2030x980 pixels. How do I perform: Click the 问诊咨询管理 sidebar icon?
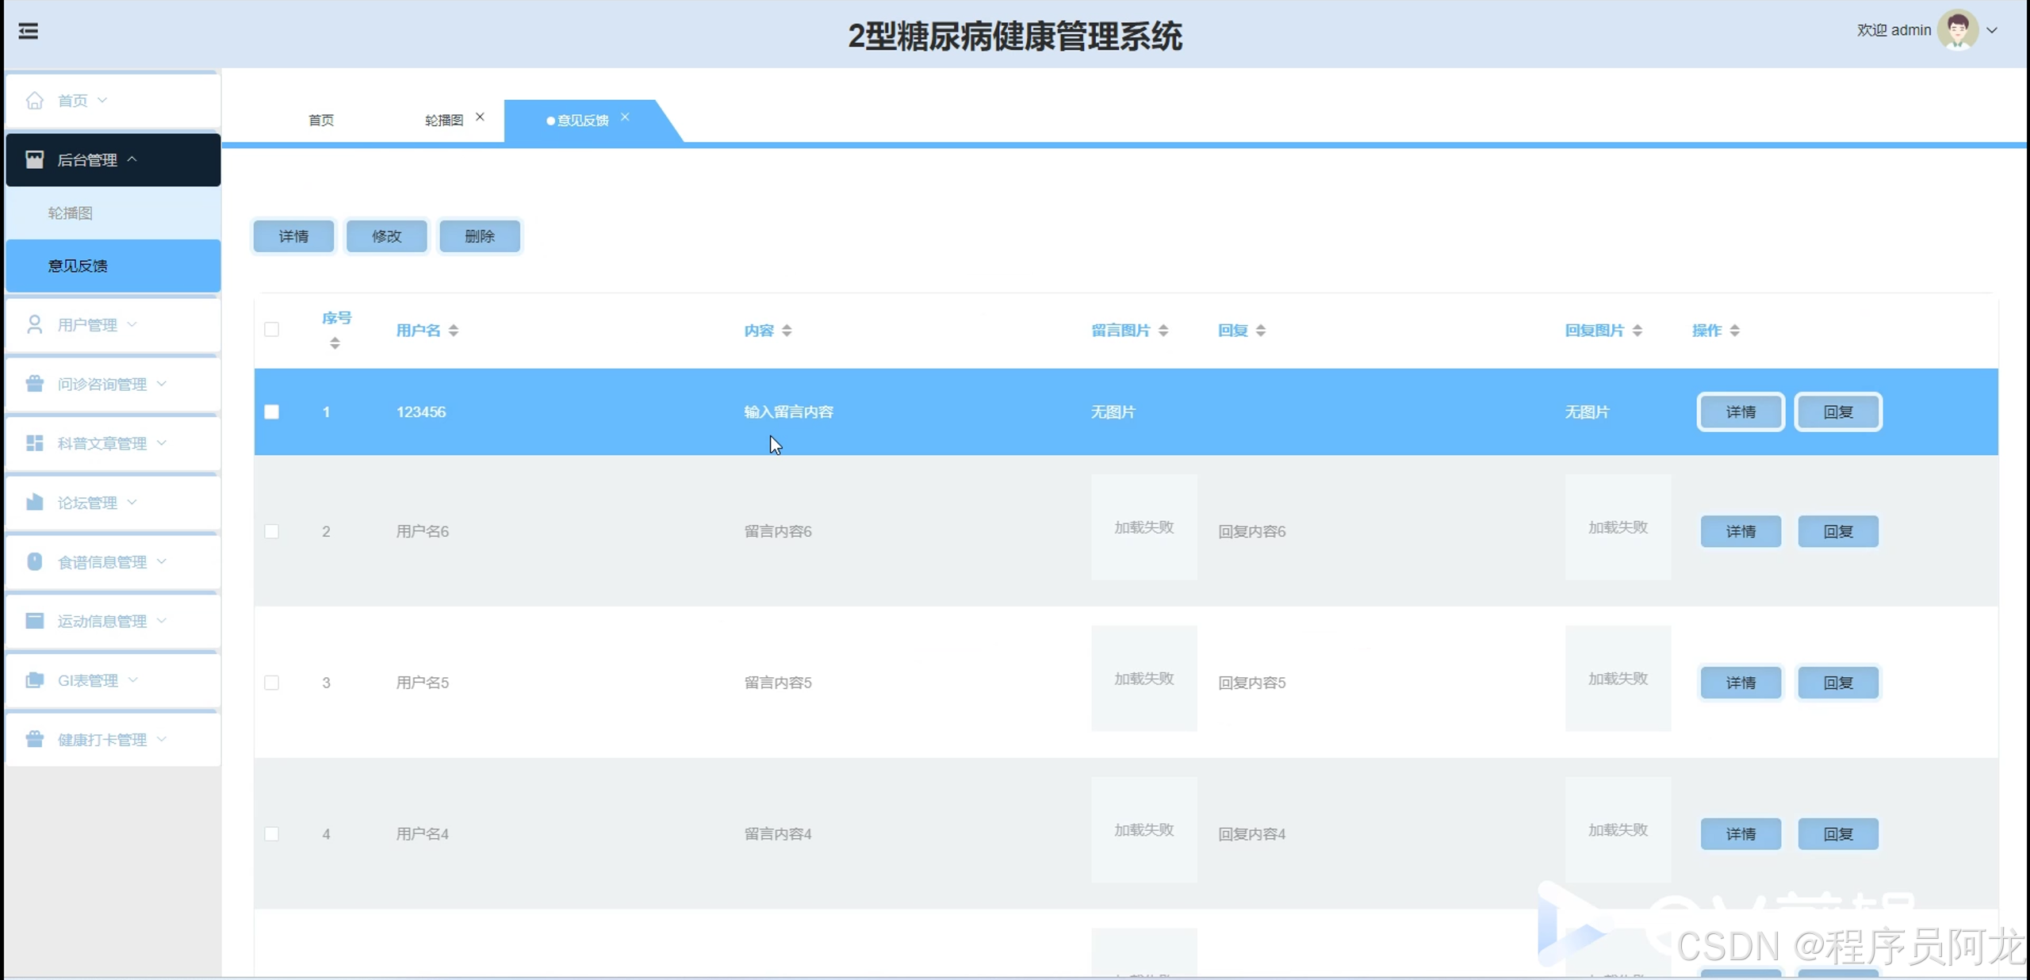click(34, 384)
